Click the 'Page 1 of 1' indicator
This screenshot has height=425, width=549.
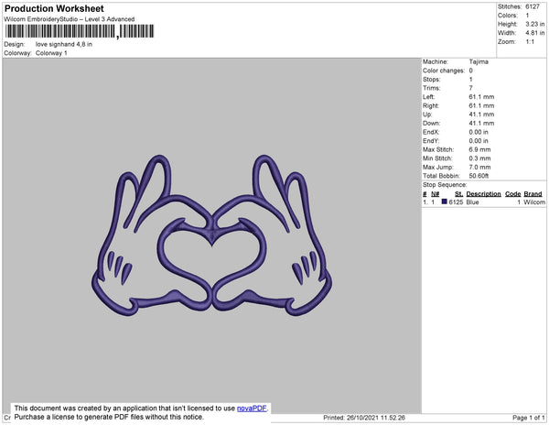pos(528,418)
